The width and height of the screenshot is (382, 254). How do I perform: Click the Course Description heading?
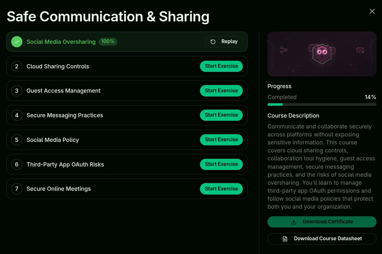tap(293, 116)
